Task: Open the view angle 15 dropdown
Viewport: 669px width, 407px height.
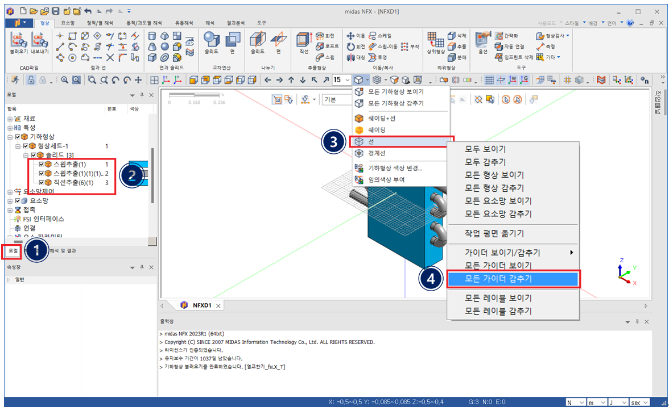Action: click(347, 79)
